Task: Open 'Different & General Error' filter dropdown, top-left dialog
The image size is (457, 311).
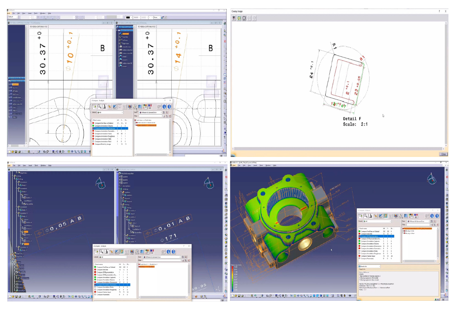Action: pos(150,112)
